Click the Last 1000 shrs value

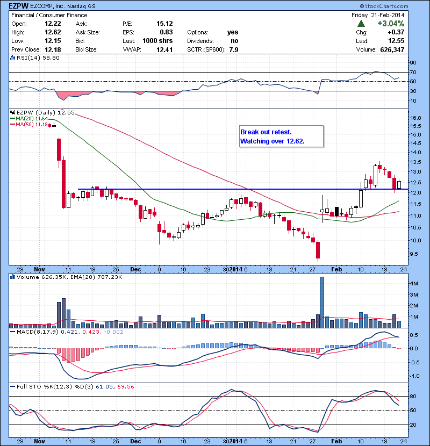click(x=157, y=41)
